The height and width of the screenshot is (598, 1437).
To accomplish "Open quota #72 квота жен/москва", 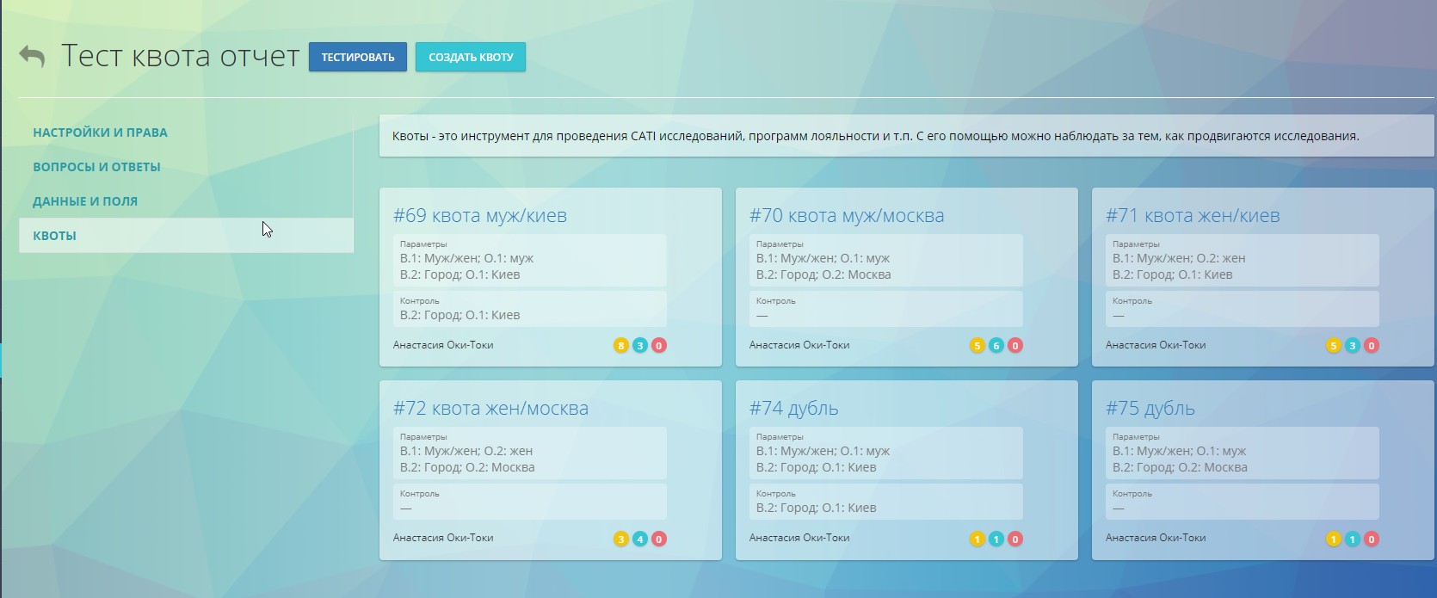I will click(490, 409).
